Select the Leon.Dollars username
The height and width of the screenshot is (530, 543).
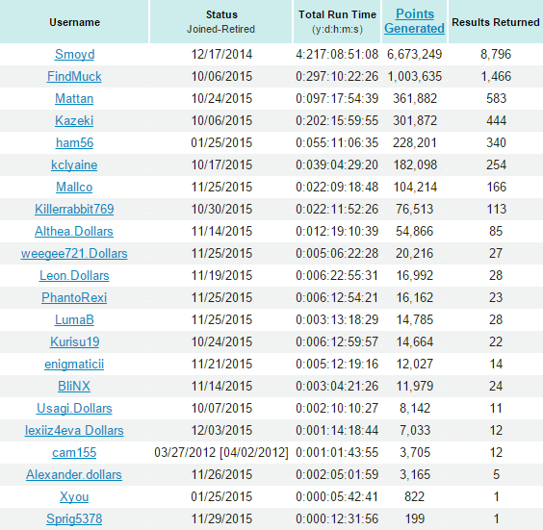(x=74, y=276)
